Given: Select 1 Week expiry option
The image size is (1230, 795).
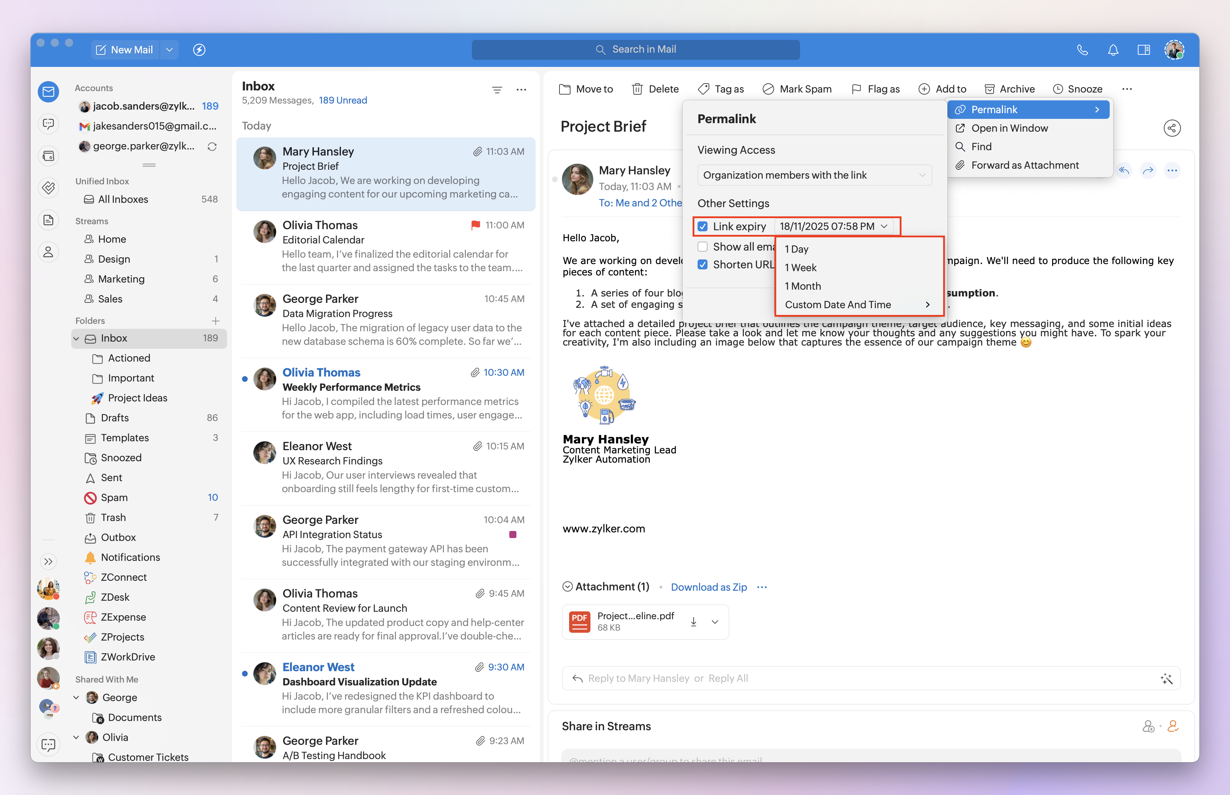Looking at the screenshot, I should 800,267.
